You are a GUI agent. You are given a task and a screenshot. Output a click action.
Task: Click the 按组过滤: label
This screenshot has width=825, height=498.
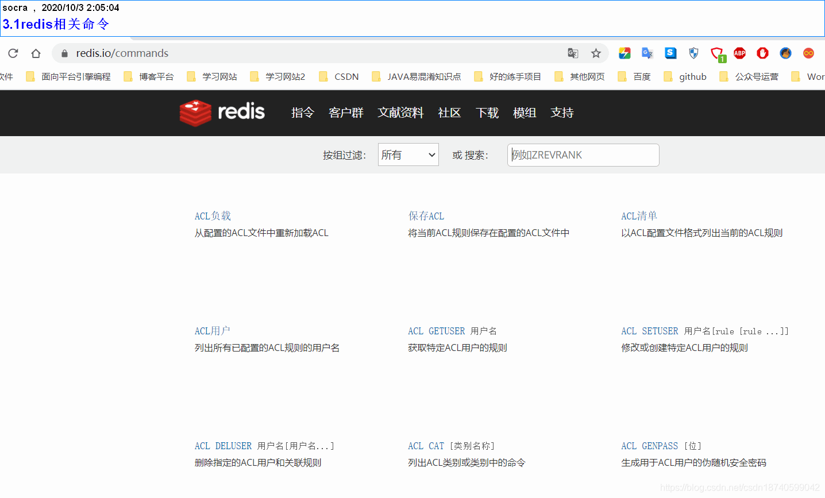click(x=344, y=155)
